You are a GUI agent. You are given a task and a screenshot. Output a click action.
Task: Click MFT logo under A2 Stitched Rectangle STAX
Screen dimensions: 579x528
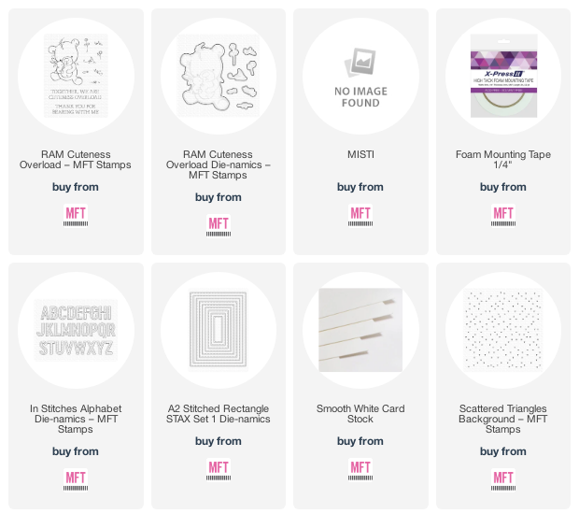[219, 470]
